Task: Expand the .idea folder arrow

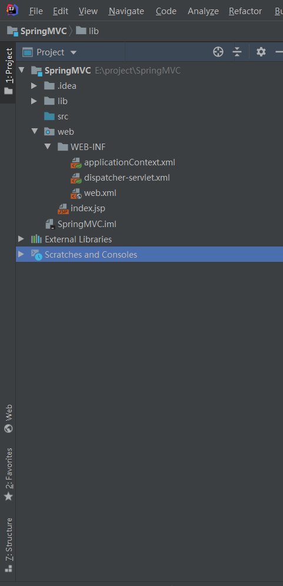Action: (x=34, y=86)
